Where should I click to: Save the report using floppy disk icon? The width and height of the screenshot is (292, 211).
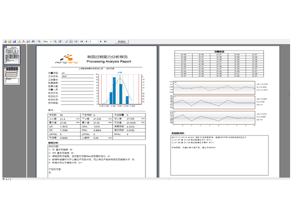click(x=14, y=41)
